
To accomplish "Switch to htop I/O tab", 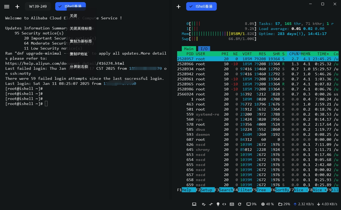I will pos(204,49).
